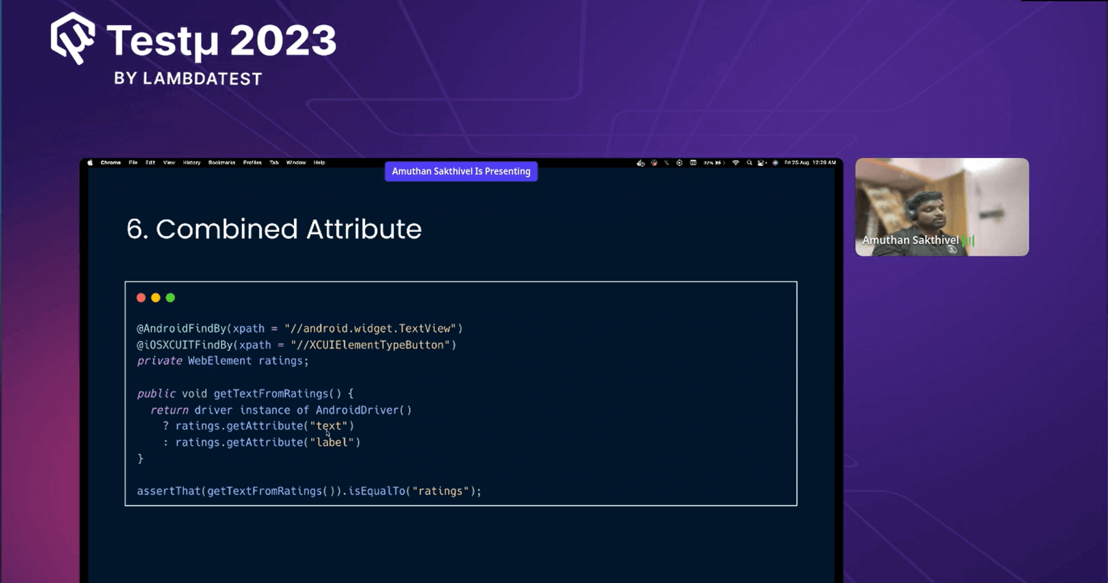Click the Testμ 2023 title text

click(222, 40)
